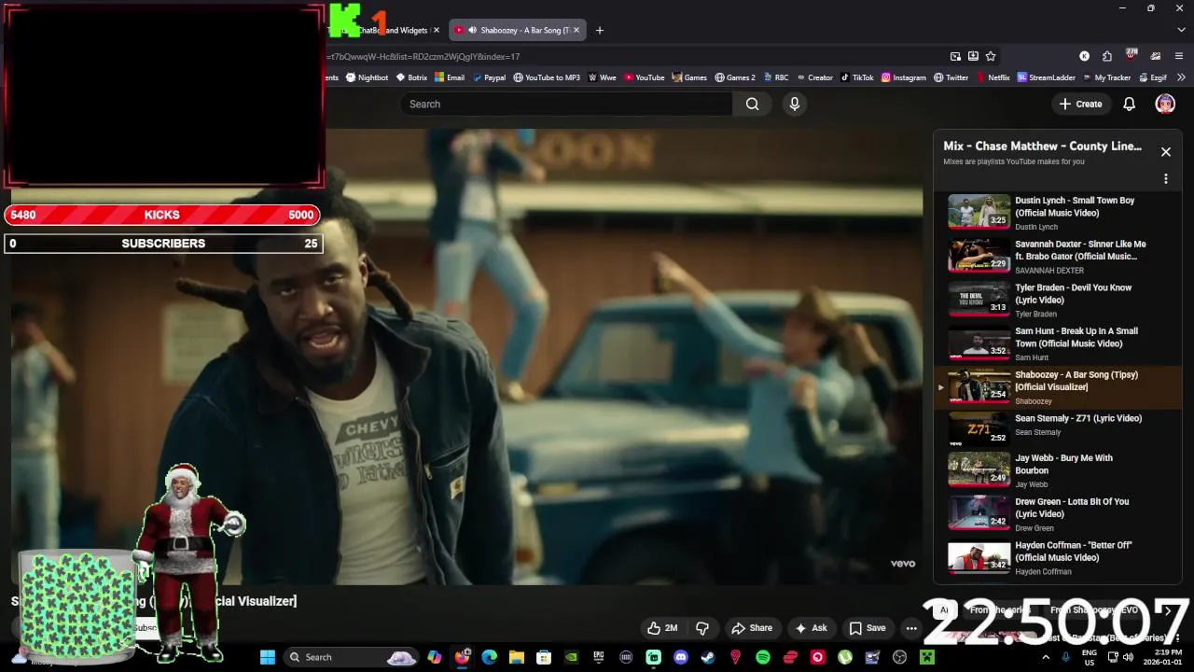Image resolution: width=1194 pixels, height=672 pixels.
Task: Open YouTube to MP3 bookmark
Action: [547, 77]
